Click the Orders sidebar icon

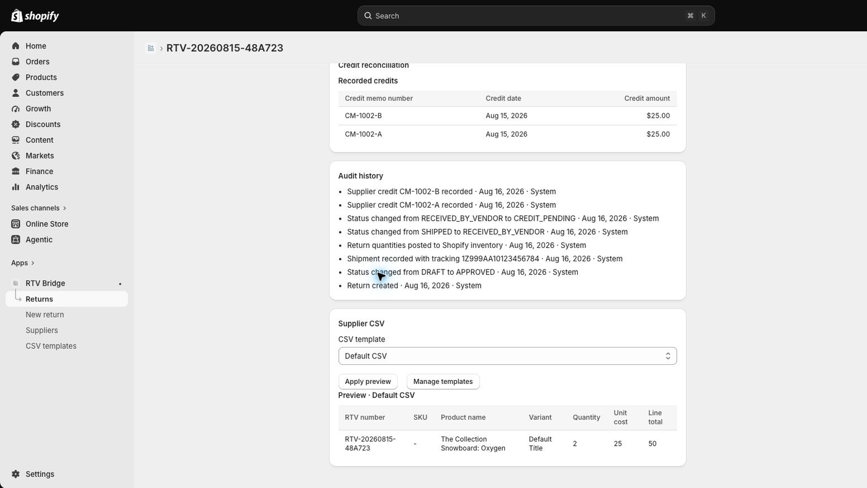pyautogui.click(x=16, y=62)
